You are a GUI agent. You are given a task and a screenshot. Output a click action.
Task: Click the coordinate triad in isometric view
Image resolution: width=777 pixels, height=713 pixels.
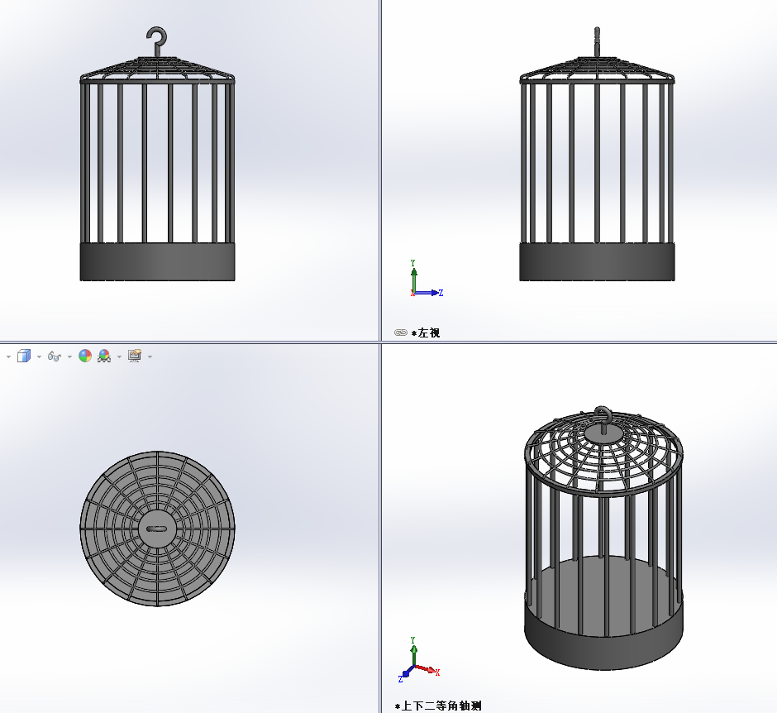pos(419,660)
